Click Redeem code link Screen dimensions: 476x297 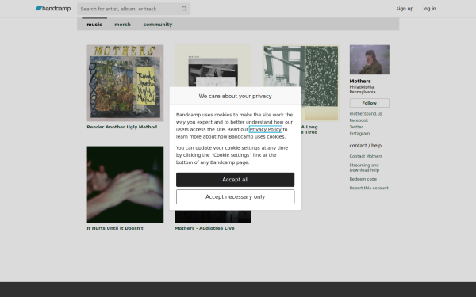click(x=363, y=179)
